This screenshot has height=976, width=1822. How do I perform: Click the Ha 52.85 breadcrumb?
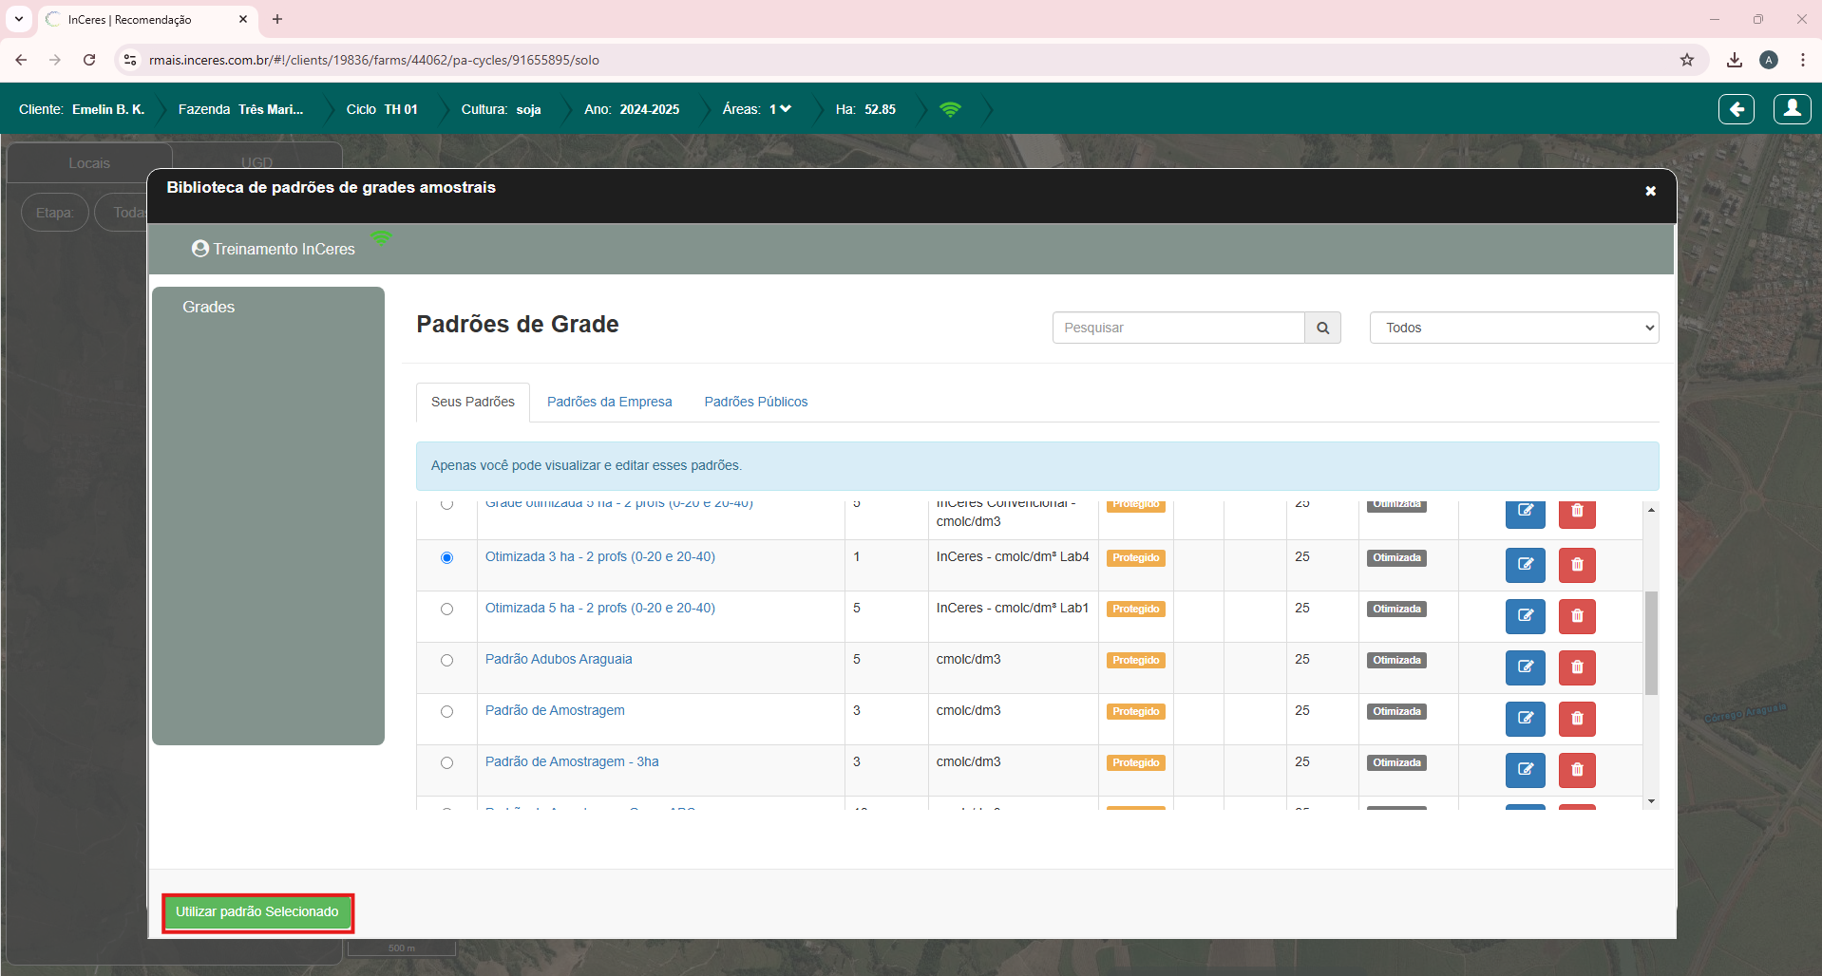865,109
